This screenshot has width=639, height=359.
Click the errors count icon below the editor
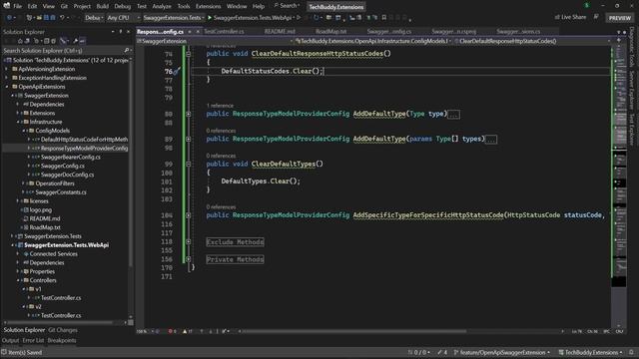pyautogui.click(x=172, y=331)
